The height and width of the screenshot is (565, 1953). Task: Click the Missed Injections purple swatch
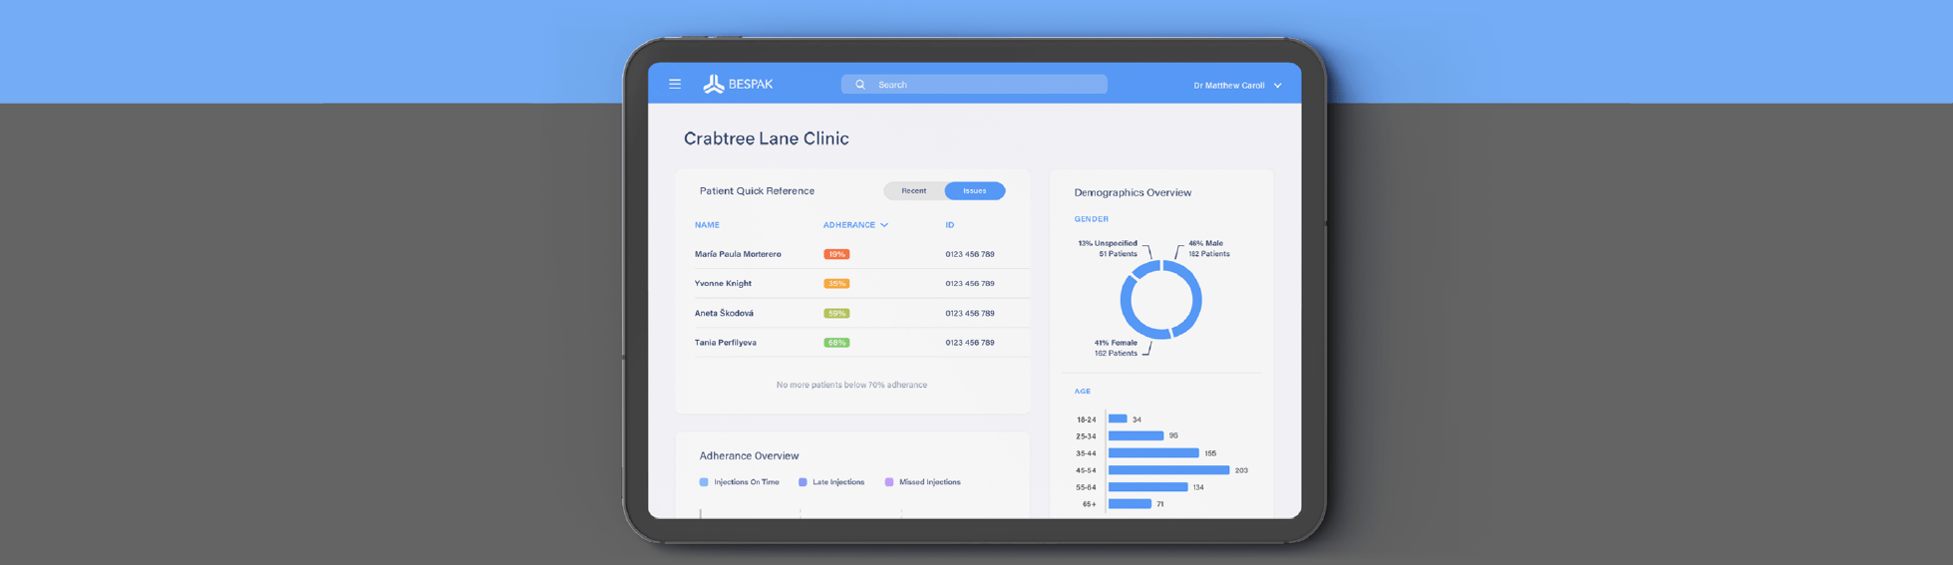click(889, 482)
